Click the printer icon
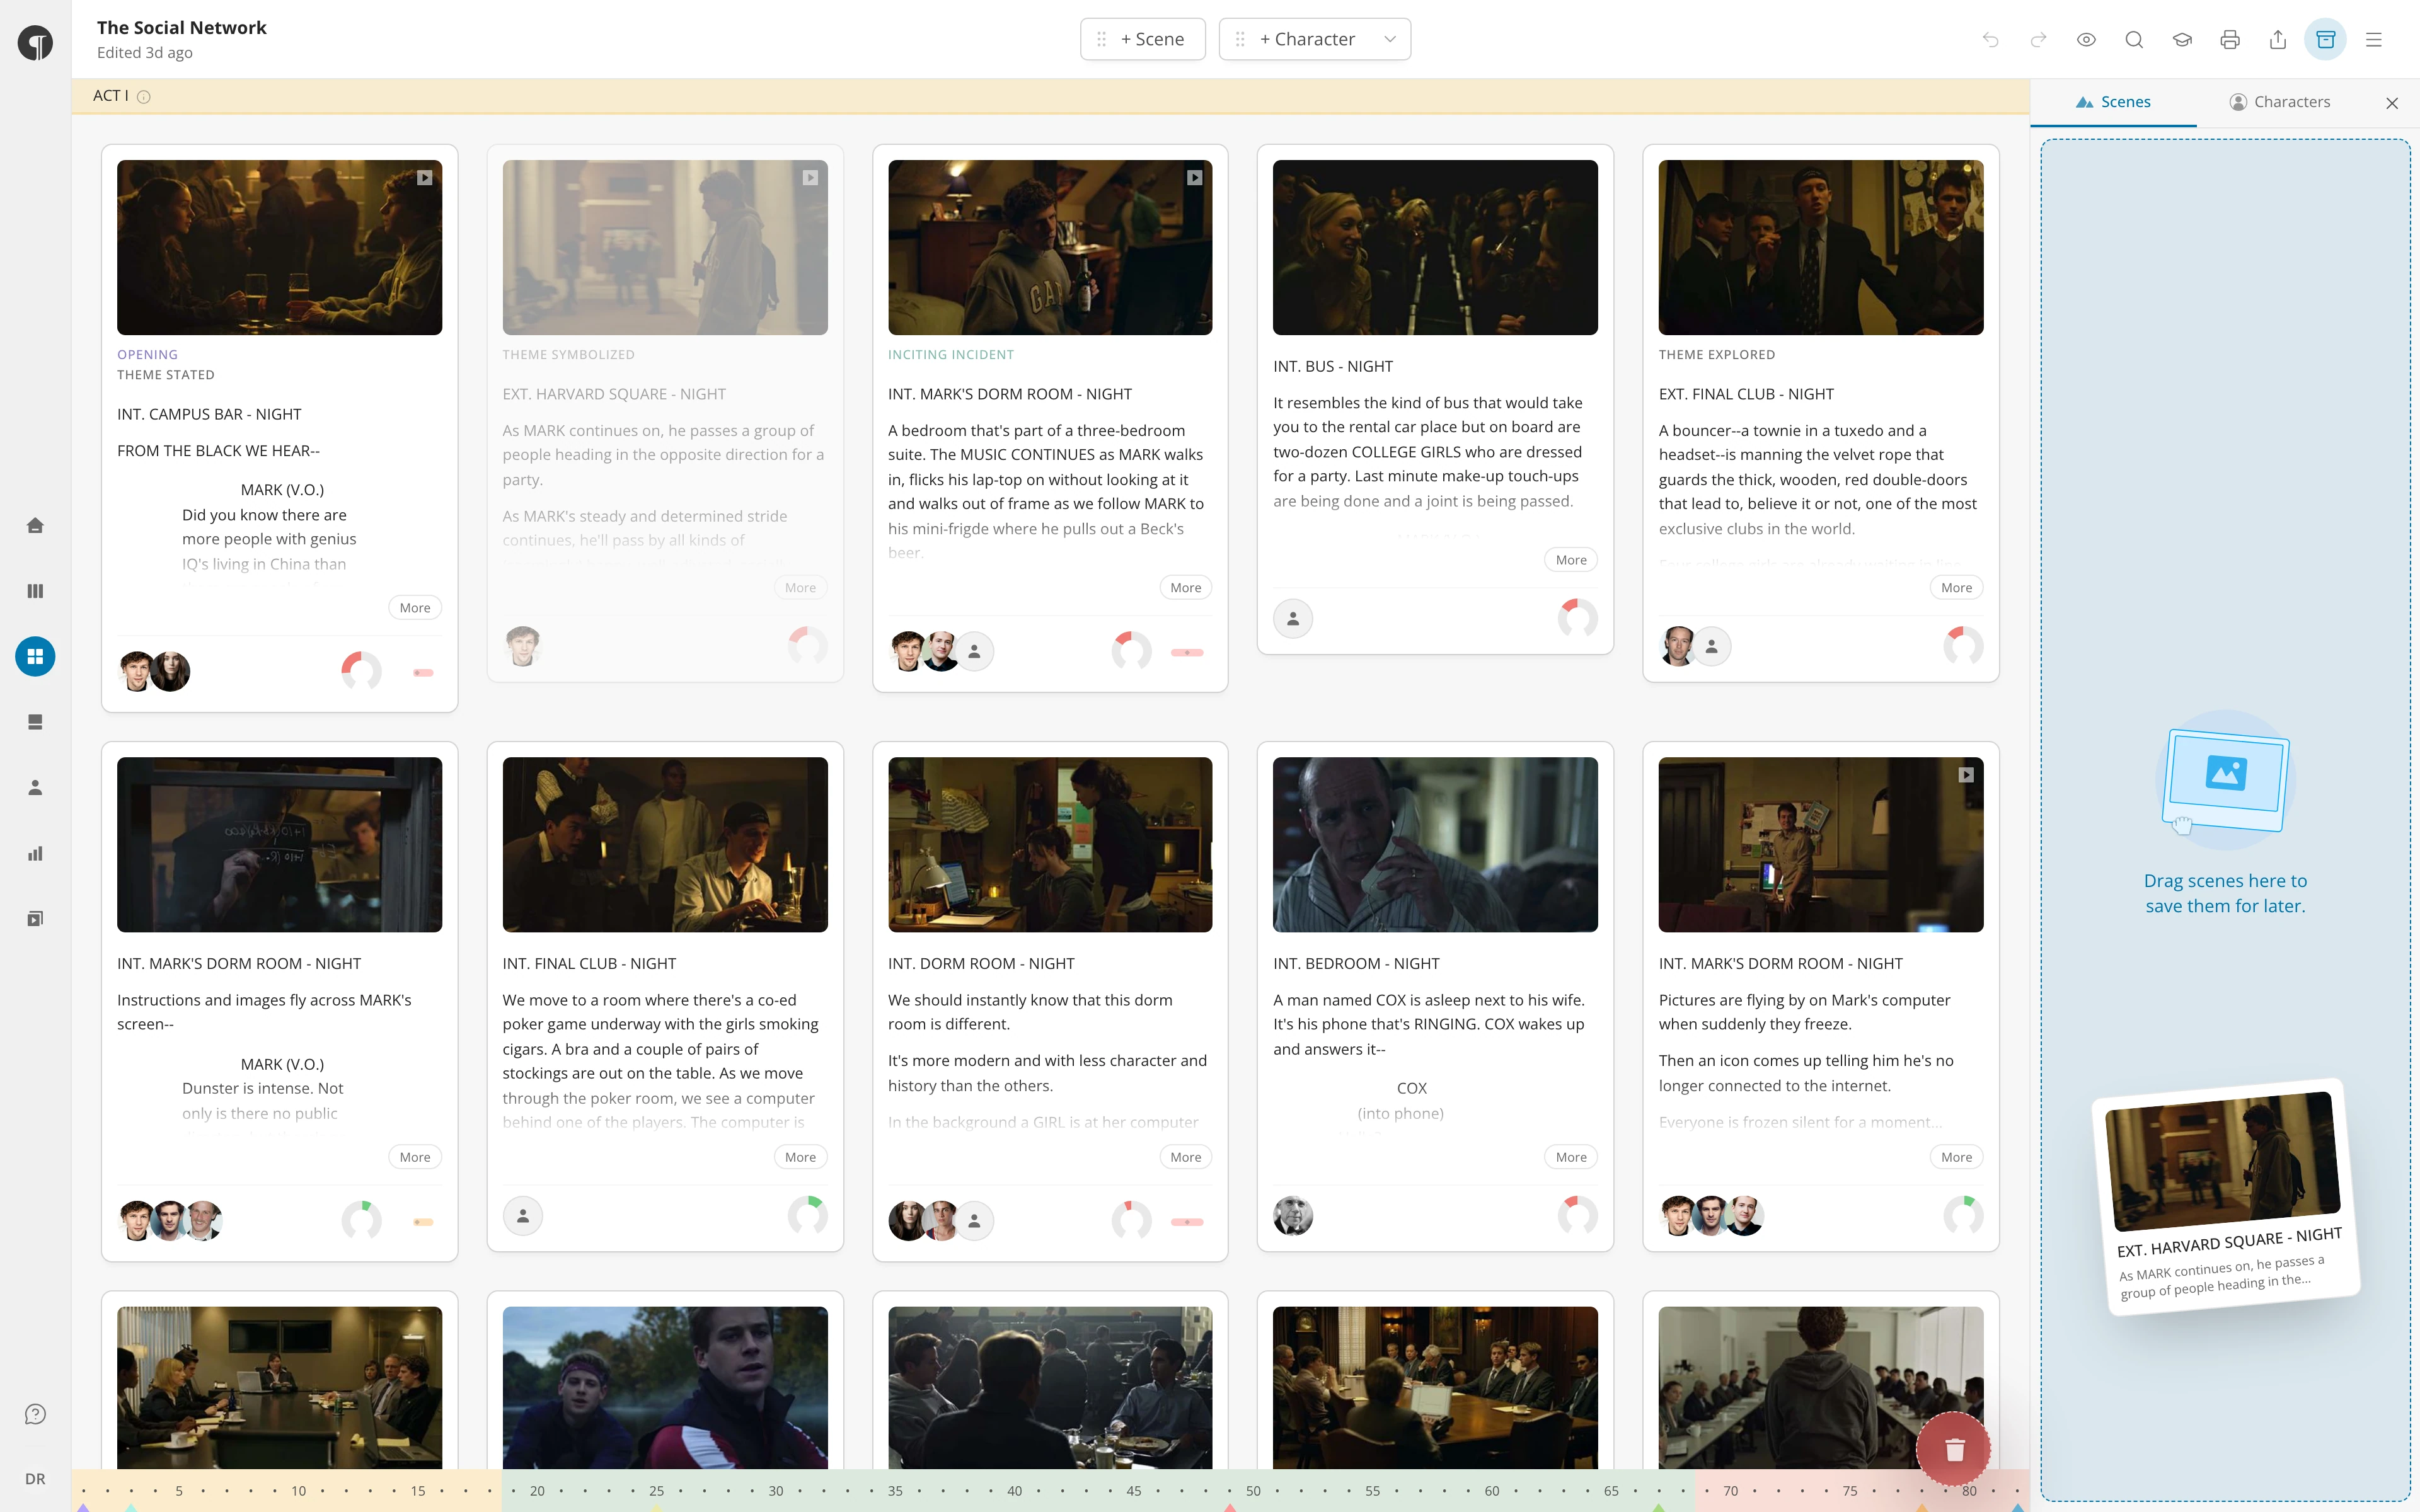The width and height of the screenshot is (2420, 1512). tap(2230, 40)
